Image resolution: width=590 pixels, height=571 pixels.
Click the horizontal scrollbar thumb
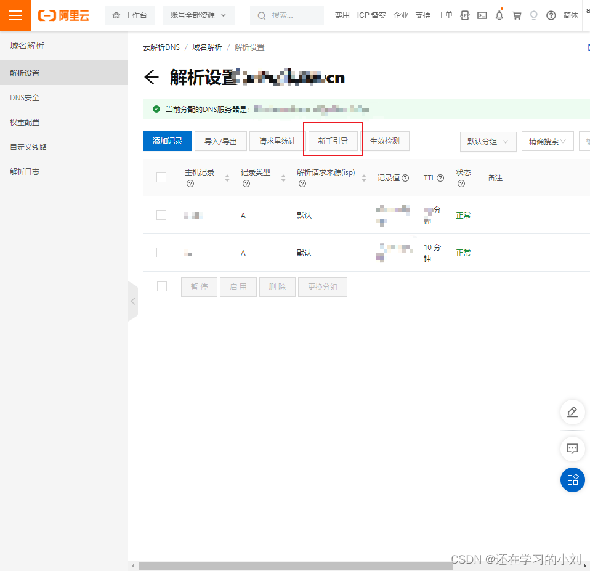(x=296, y=565)
